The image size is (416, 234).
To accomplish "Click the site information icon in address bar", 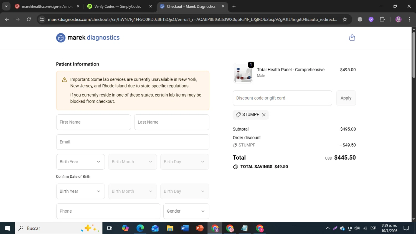I will coord(42,19).
